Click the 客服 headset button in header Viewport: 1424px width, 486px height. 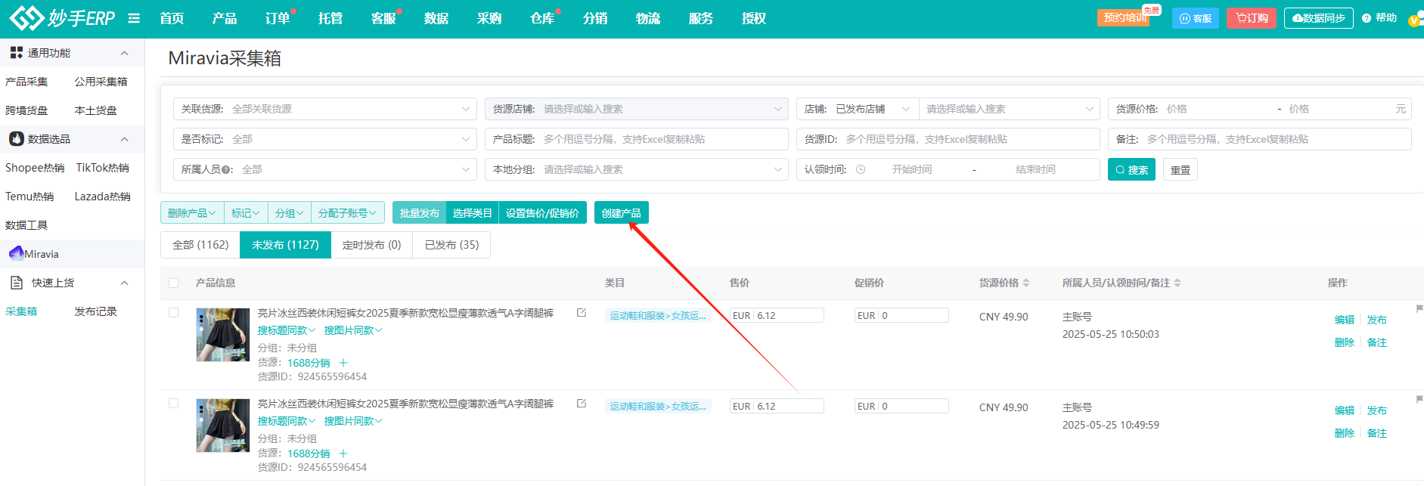point(1196,18)
